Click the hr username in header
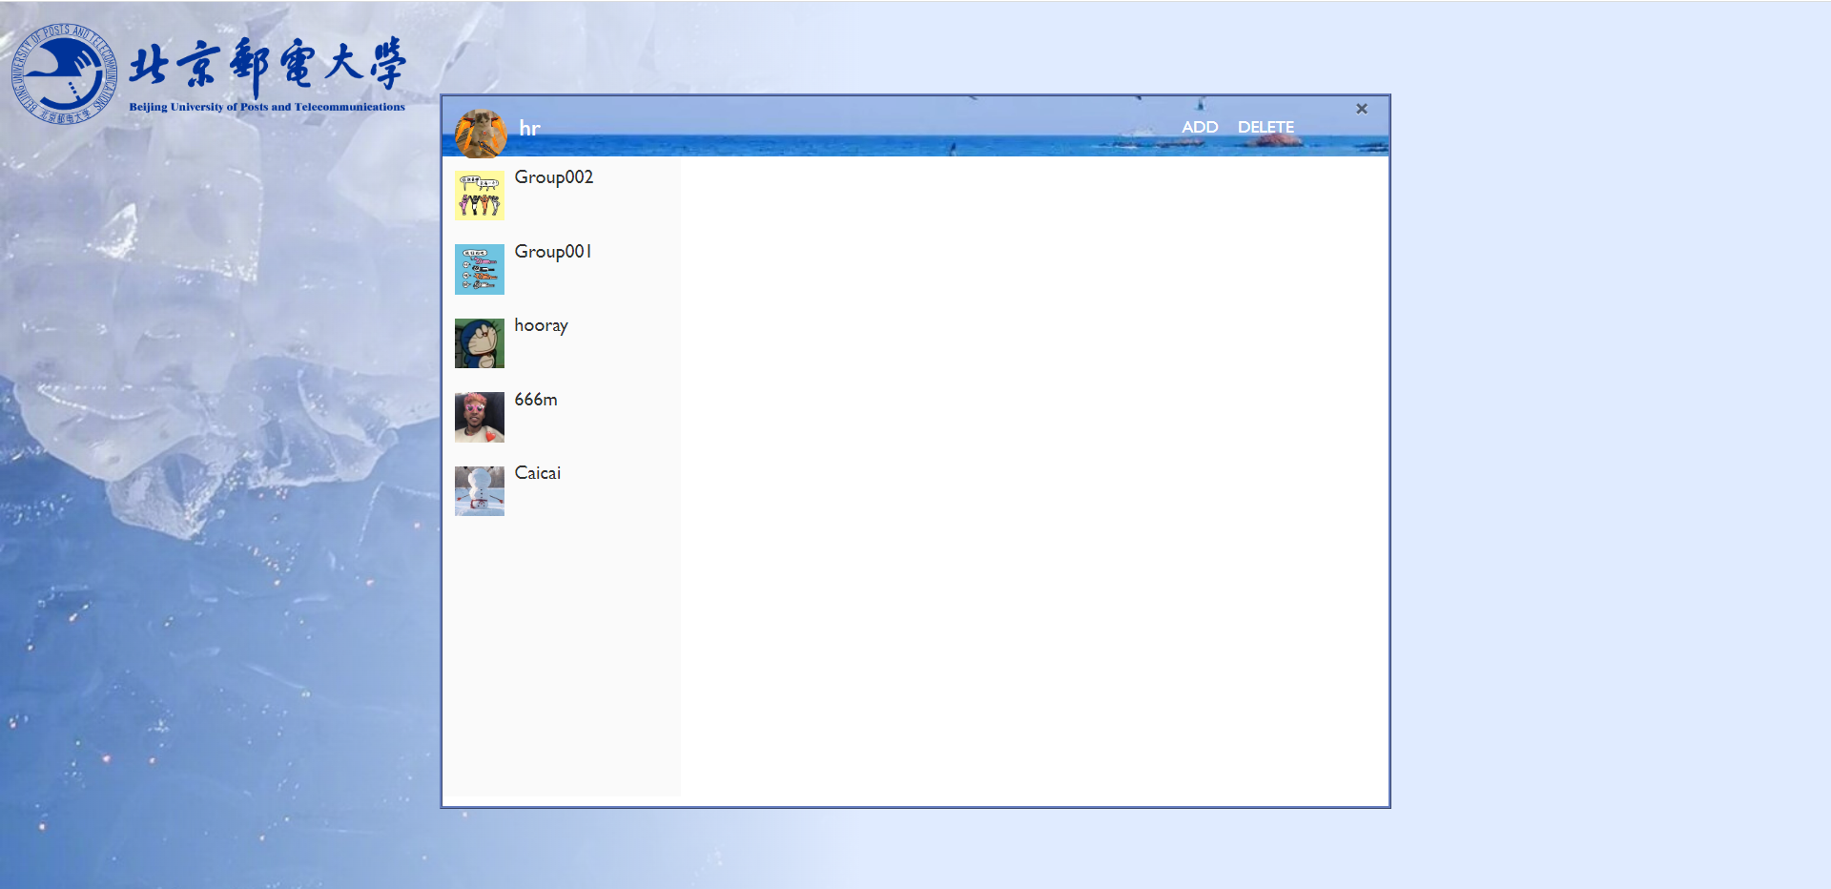This screenshot has width=1831, height=889. tap(529, 129)
